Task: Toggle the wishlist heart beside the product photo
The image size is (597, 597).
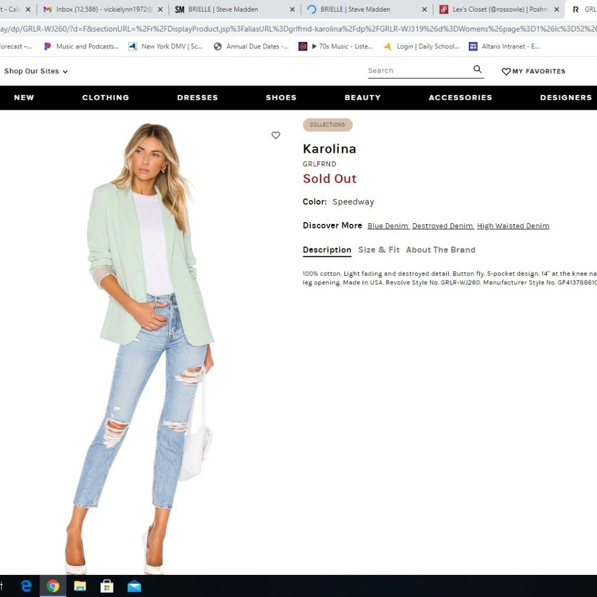Action: (276, 136)
